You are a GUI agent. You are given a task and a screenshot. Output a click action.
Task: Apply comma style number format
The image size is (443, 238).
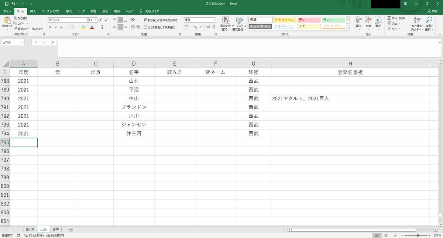200,27
